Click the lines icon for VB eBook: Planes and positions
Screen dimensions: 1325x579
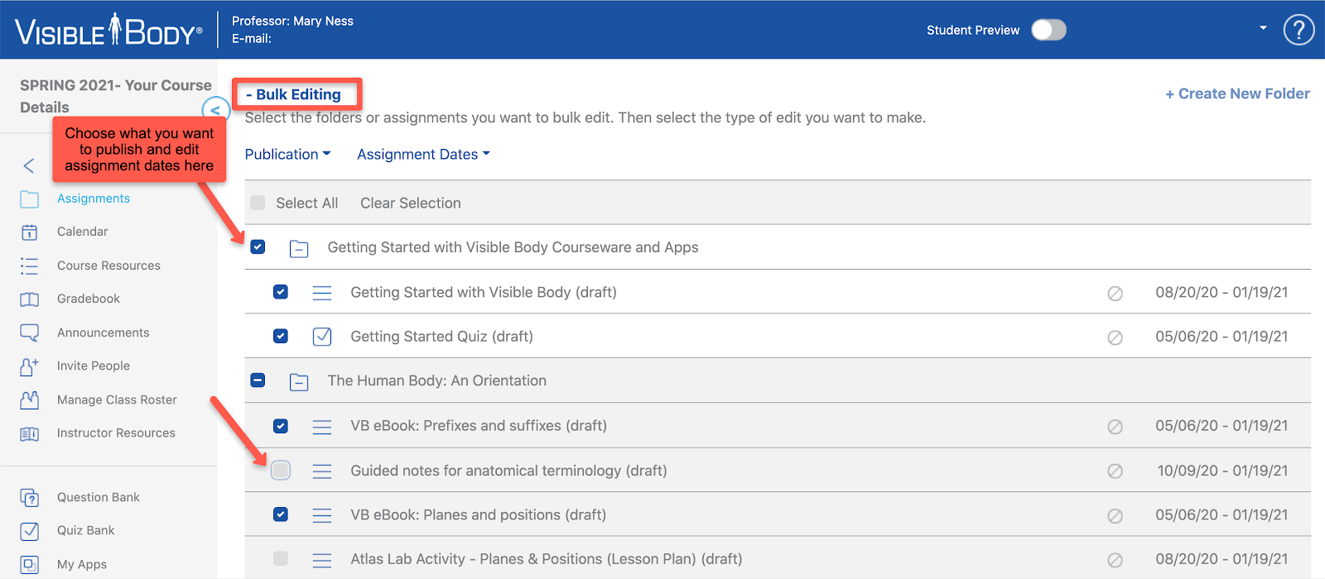(x=322, y=514)
